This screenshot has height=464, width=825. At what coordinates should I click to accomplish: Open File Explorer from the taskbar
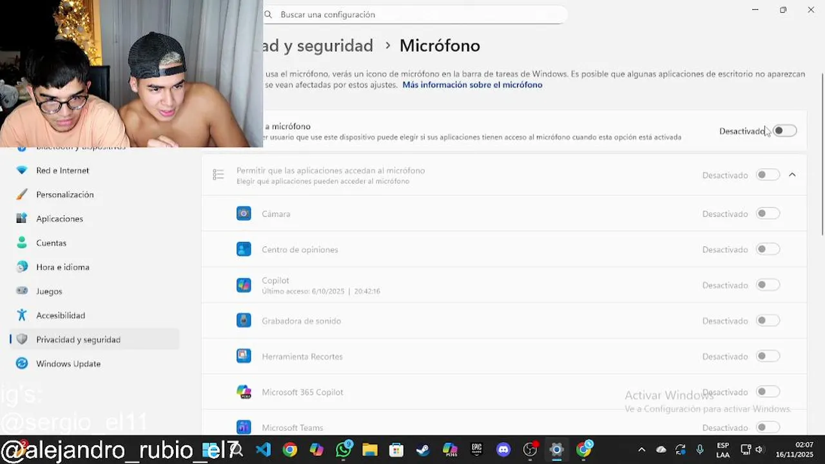(370, 449)
